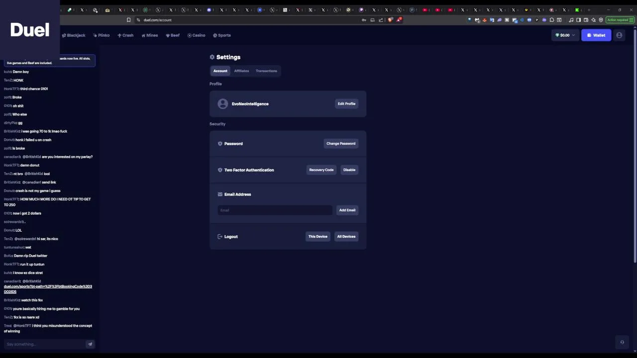
Task: Click the bookmark icon in the address bar
Action: coord(128,20)
